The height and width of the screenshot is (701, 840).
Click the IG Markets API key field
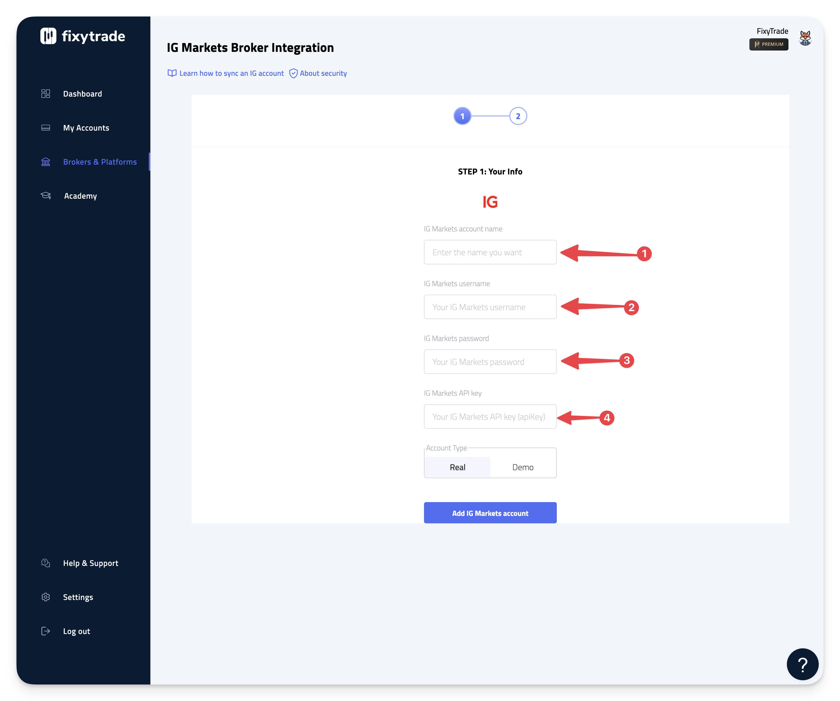point(490,416)
